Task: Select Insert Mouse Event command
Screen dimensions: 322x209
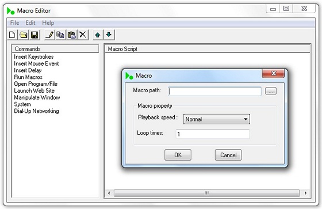Action: click(36, 63)
